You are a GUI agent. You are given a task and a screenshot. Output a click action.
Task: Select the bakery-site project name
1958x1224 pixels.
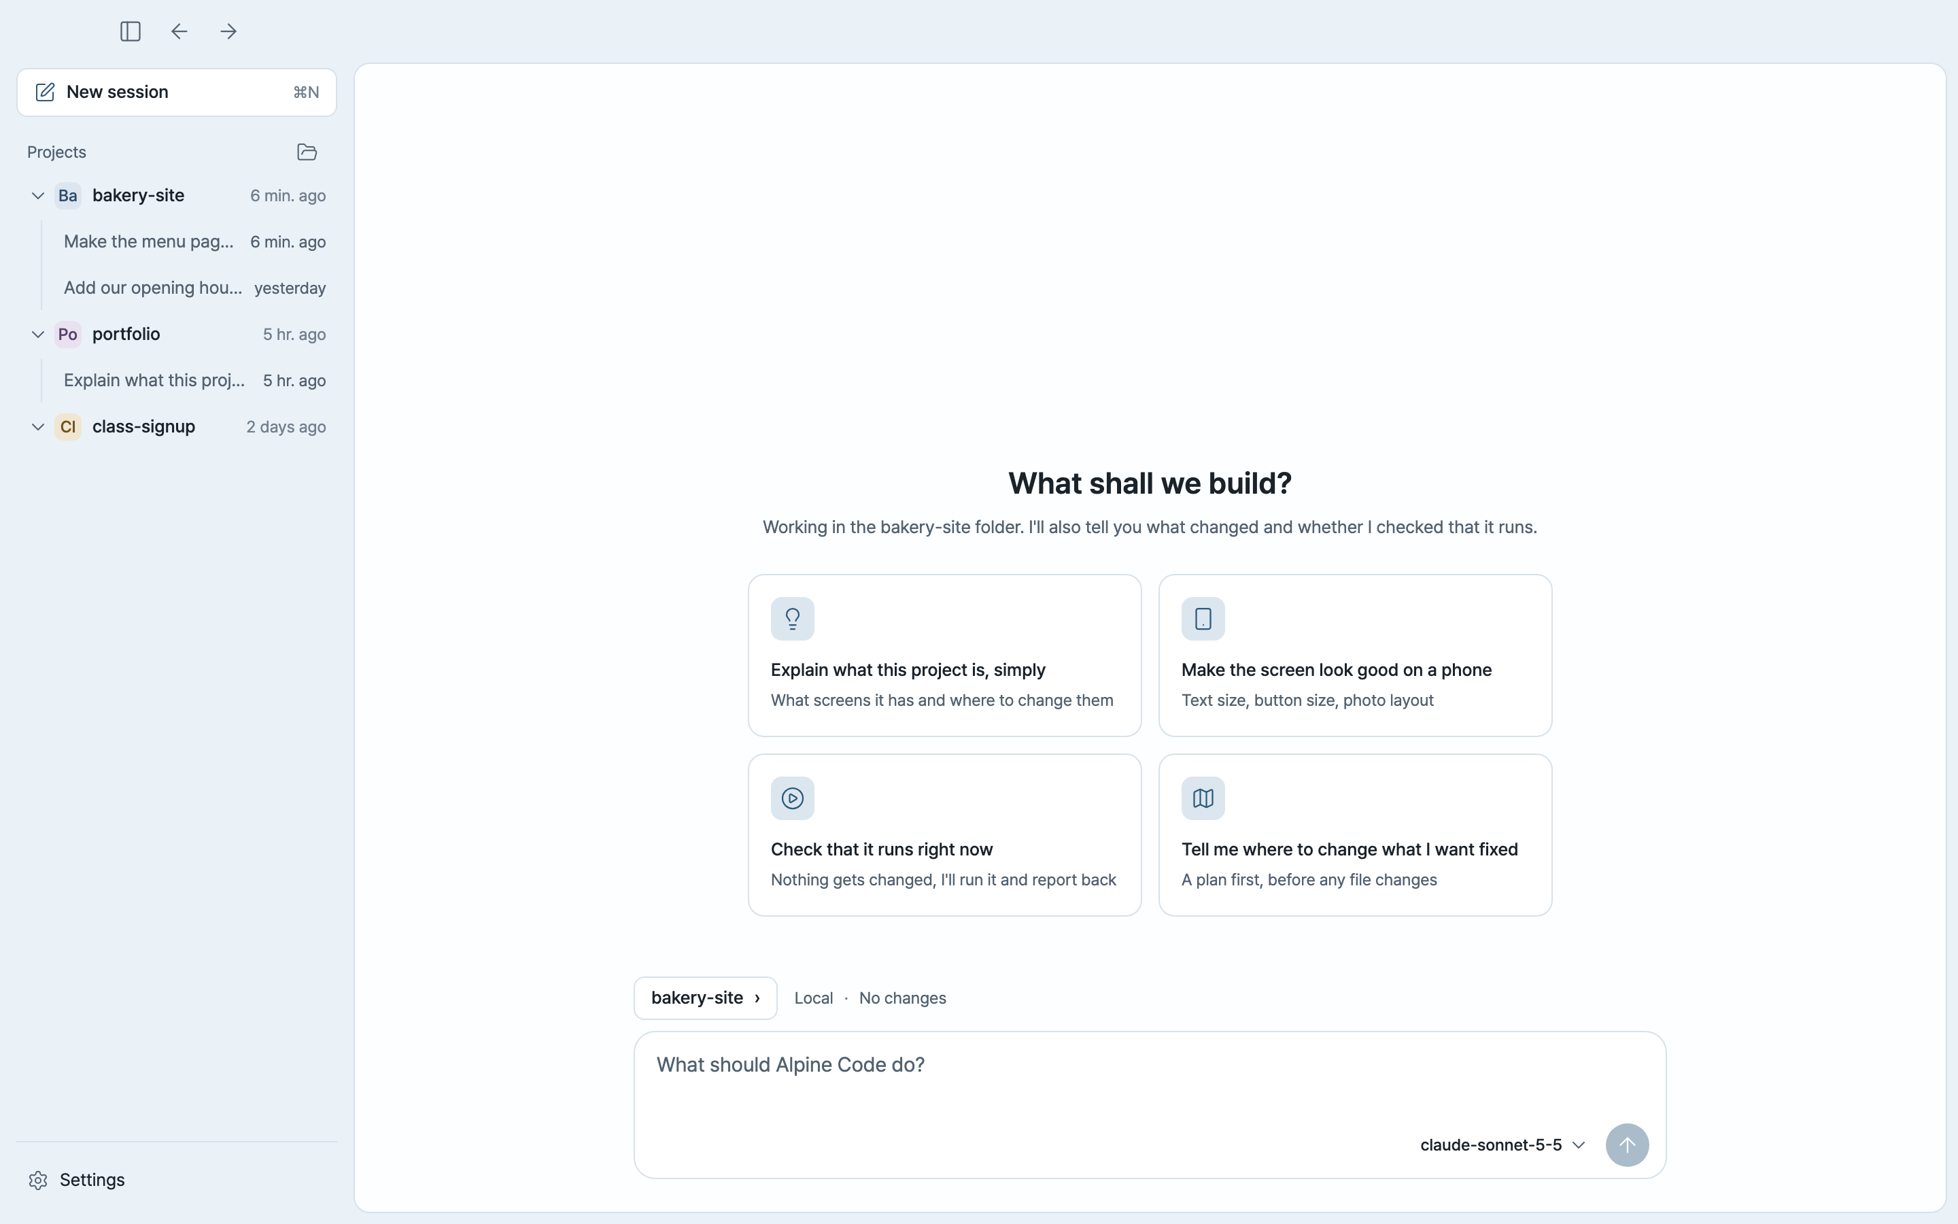139,196
